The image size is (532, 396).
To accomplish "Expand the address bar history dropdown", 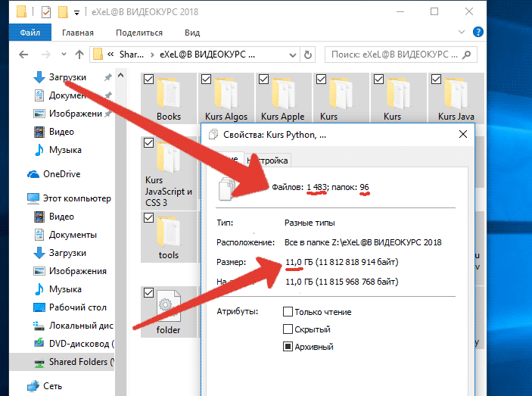I will pos(292,55).
